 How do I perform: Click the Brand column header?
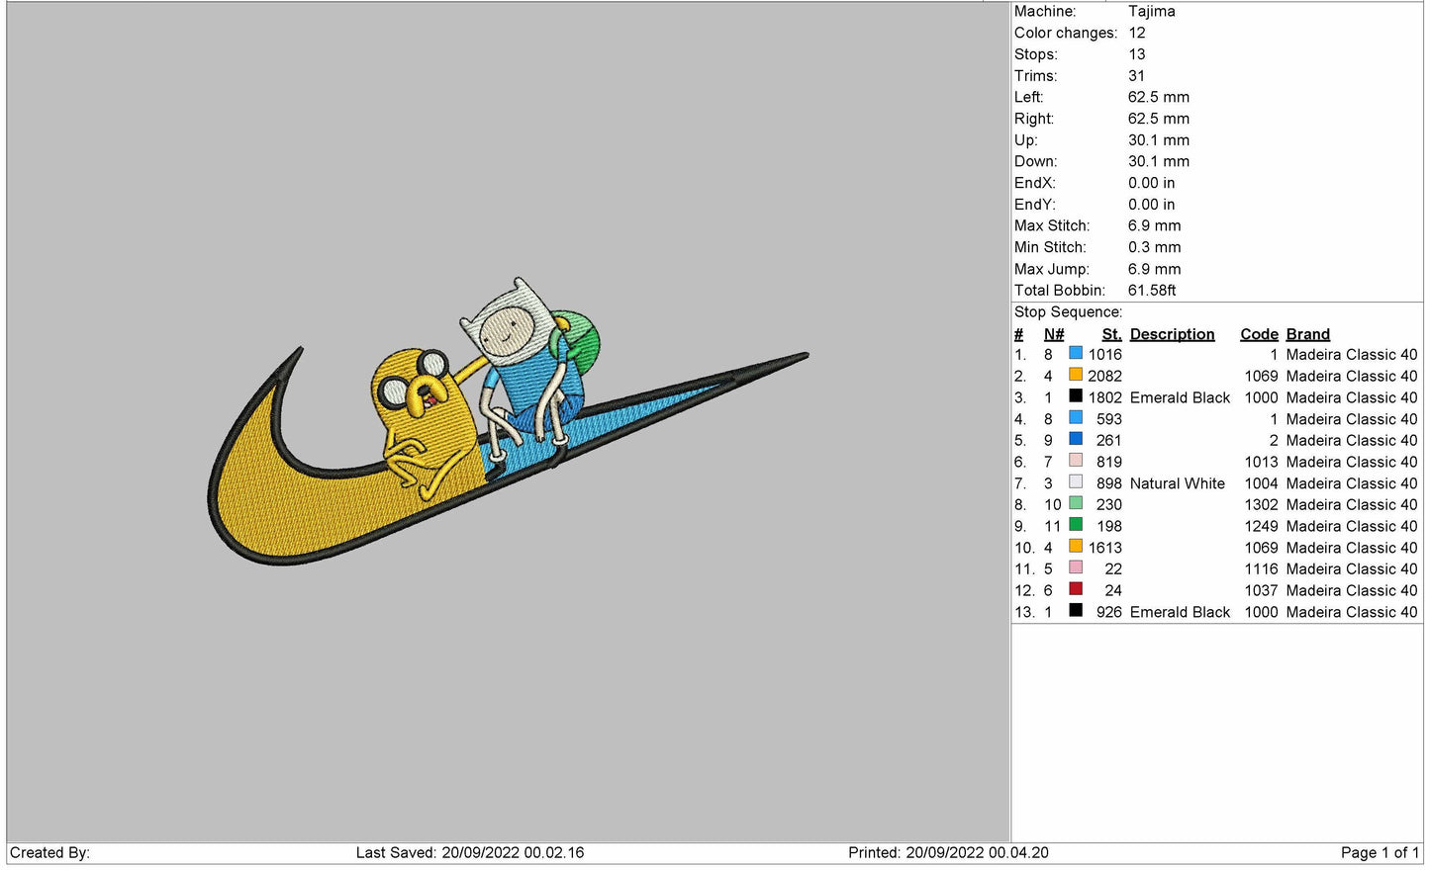[x=1307, y=334]
